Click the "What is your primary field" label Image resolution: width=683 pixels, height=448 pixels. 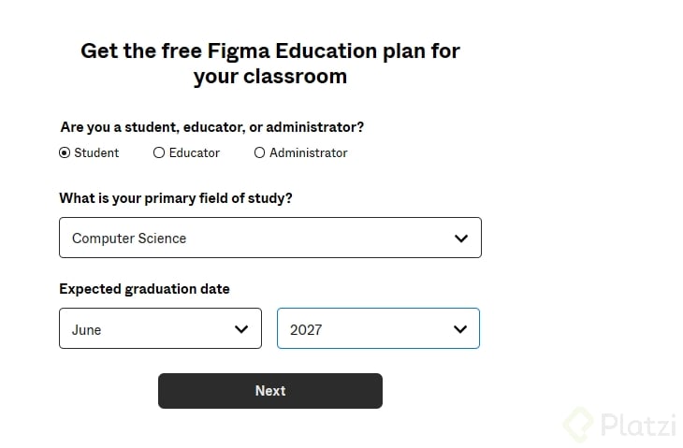click(x=176, y=198)
